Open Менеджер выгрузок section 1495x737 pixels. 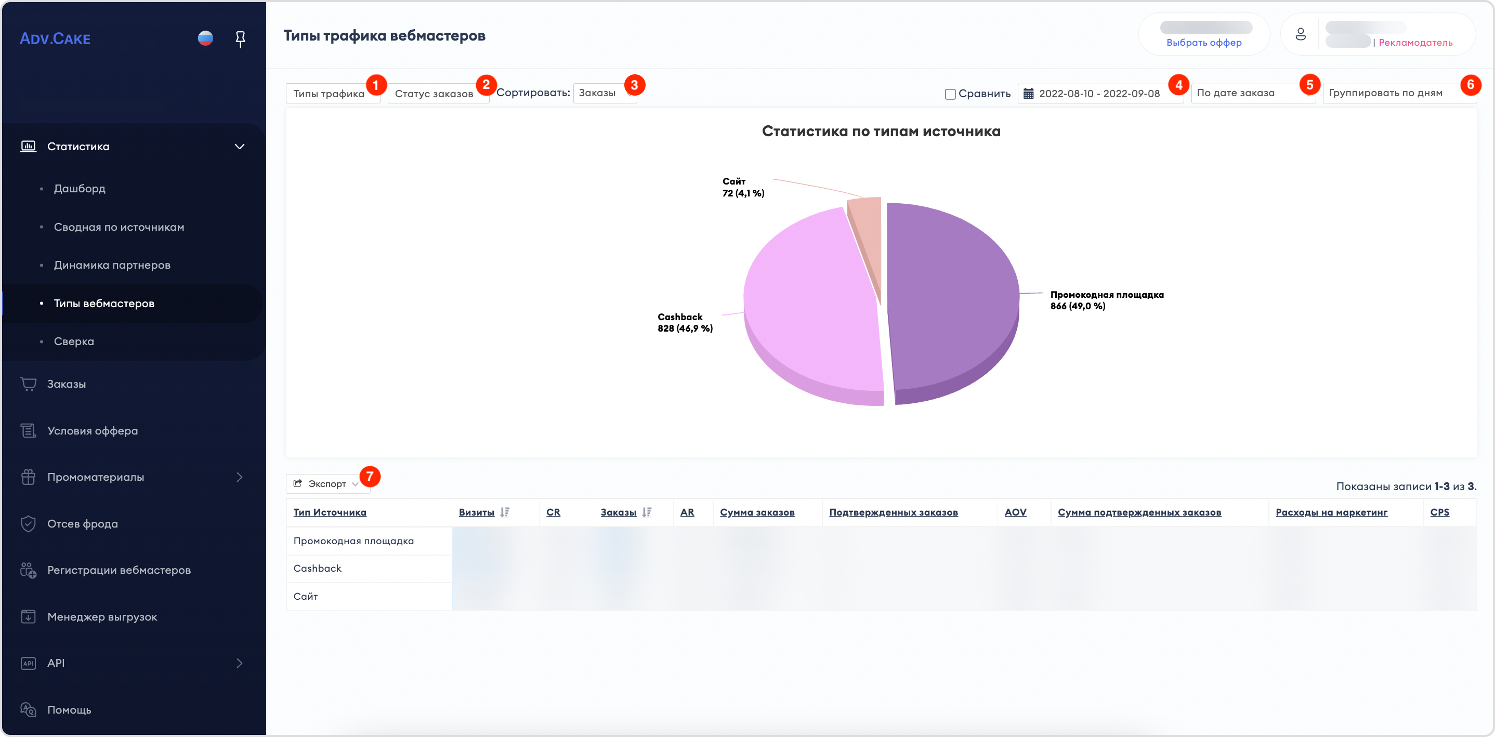(x=102, y=617)
